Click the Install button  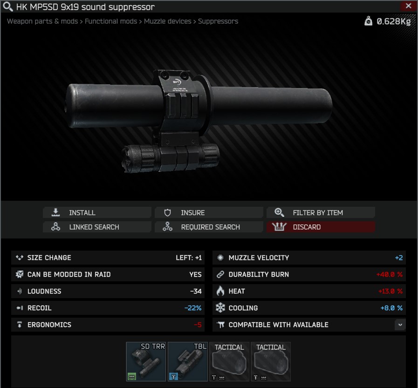pyautogui.click(x=97, y=213)
